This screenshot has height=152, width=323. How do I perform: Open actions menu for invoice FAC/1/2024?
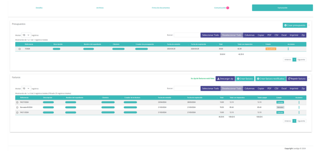[x=299, y=112]
